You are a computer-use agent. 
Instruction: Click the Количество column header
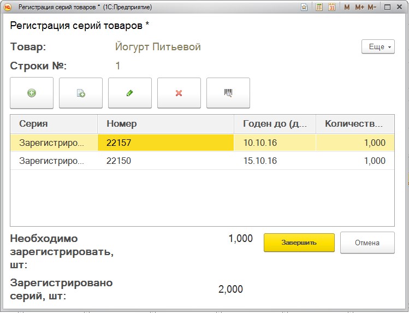point(355,123)
